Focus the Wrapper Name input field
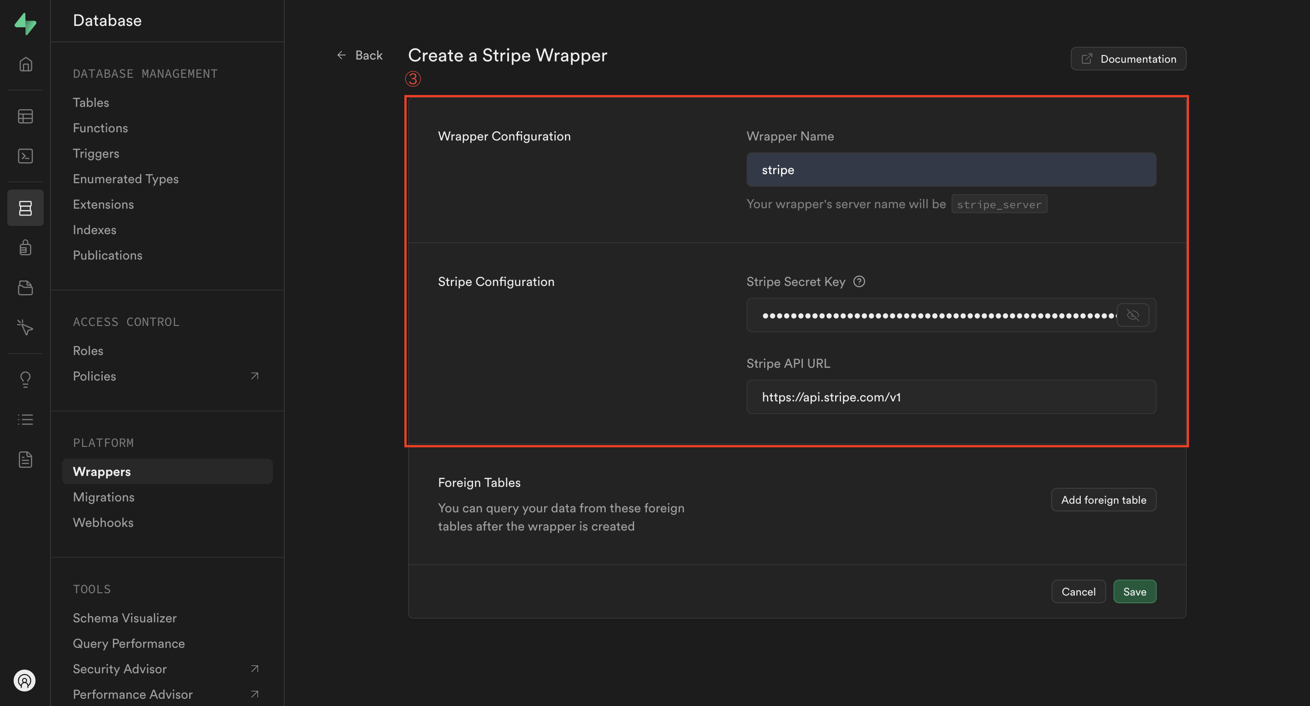This screenshot has height=706, width=1310. pyautogui.click(x=951, y=170)
